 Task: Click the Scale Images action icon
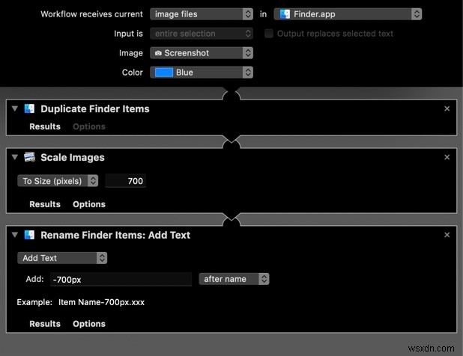click(29, 157)
